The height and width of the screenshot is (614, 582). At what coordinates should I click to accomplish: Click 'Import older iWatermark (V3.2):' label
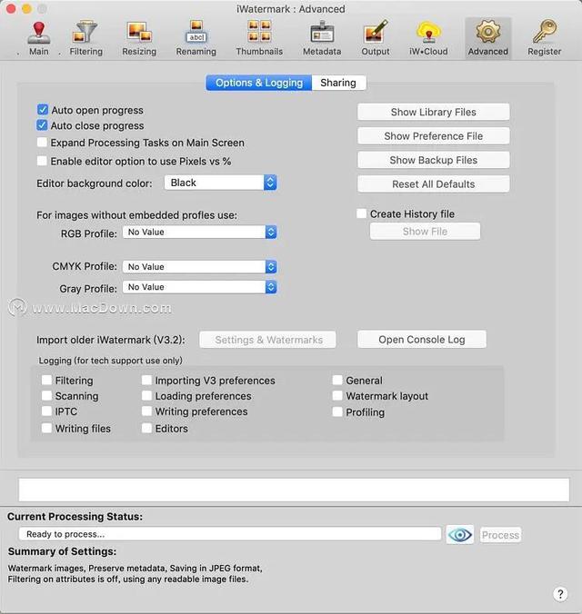click(111, 340)
